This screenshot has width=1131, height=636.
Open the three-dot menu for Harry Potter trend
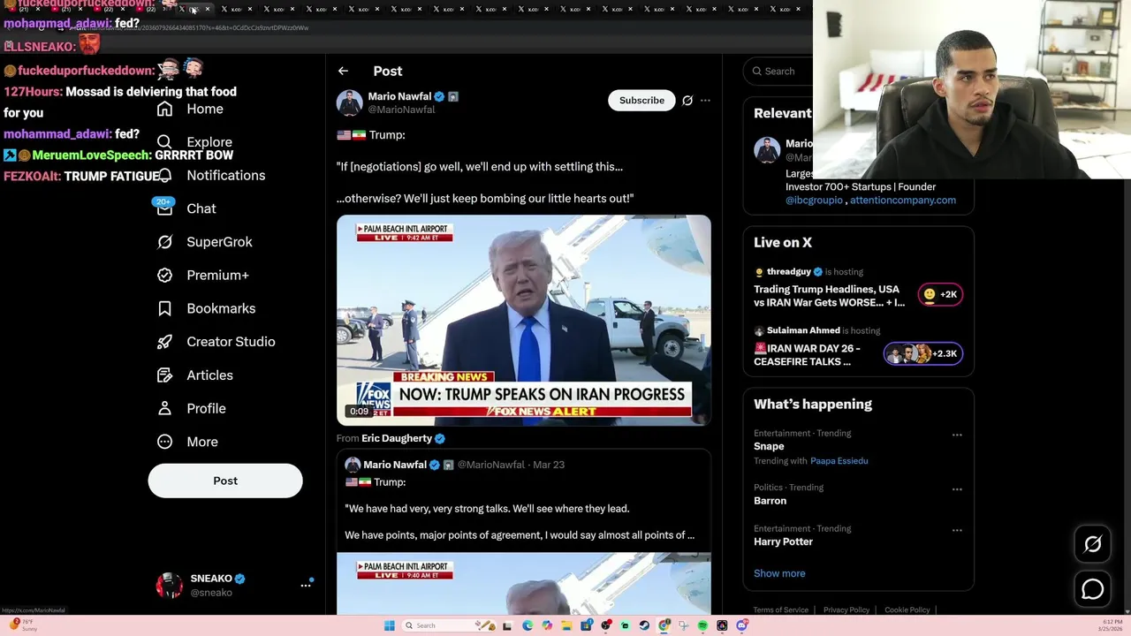957,530
